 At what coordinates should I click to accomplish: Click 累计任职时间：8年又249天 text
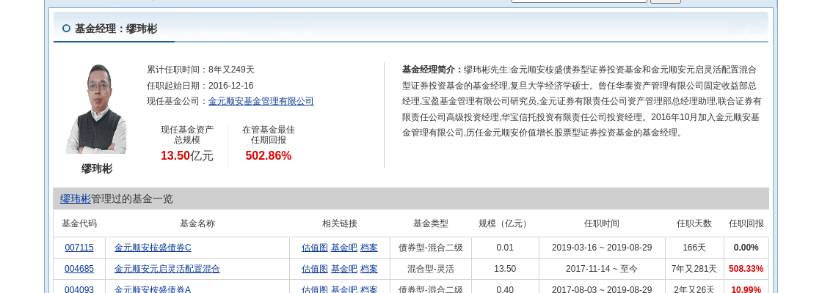[x=201, y=70]
